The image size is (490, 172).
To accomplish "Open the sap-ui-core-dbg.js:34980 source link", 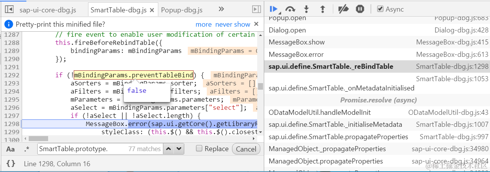I will (450, 149).
